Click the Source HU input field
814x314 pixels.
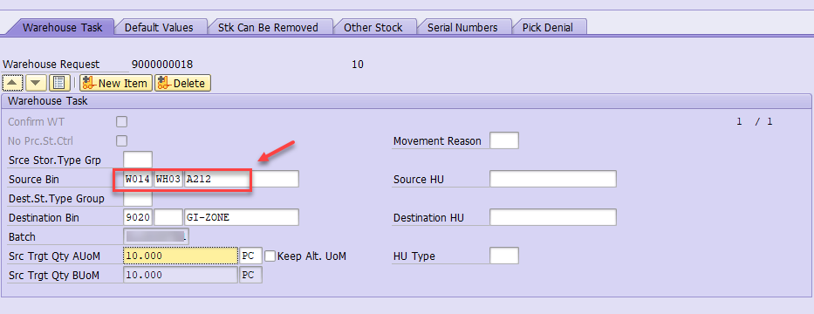coord(553,179)
